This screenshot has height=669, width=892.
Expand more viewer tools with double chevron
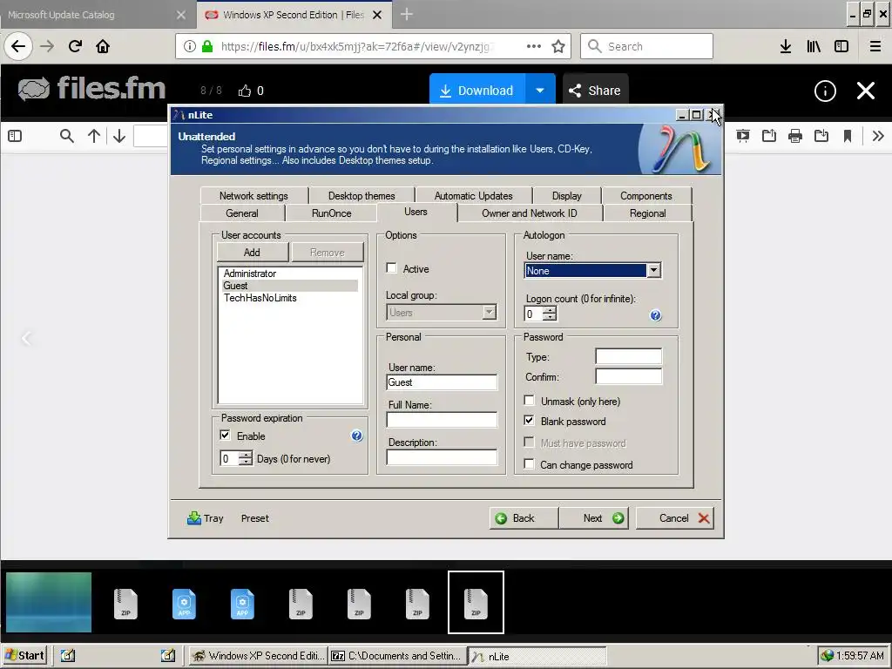coord(878,136)
